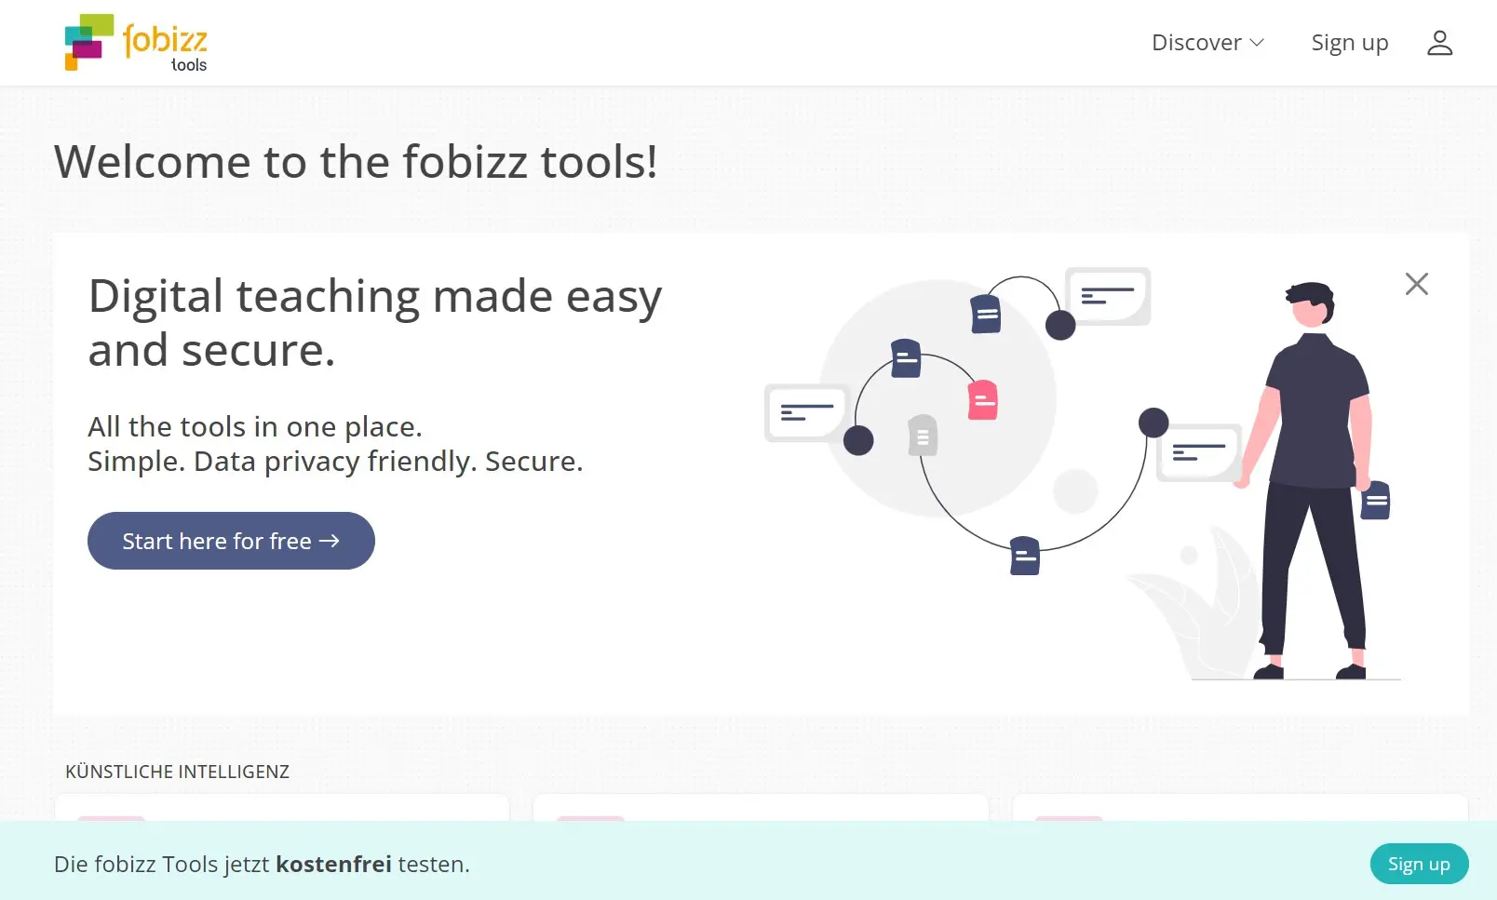Image resolution: width=1497 pixels, height=900 pixels.
Task: Open the first card under KÜNSTLICHE INTELLIGENZ
Action: tap(282, 808)
